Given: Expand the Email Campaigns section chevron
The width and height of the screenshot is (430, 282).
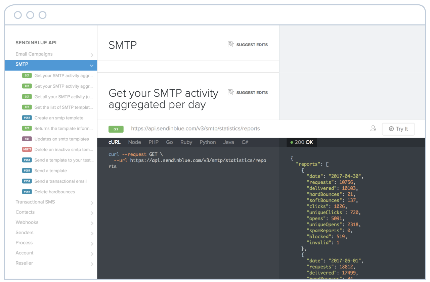Looking at the screenshot, I should point(92,55).
